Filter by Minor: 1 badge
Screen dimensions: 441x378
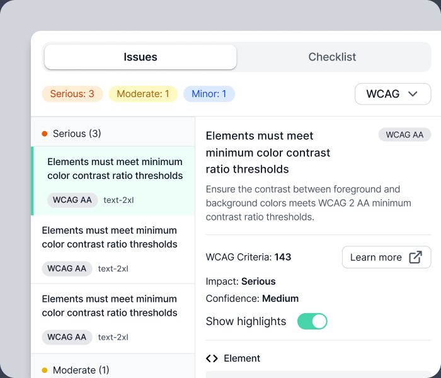pos(209,94)
